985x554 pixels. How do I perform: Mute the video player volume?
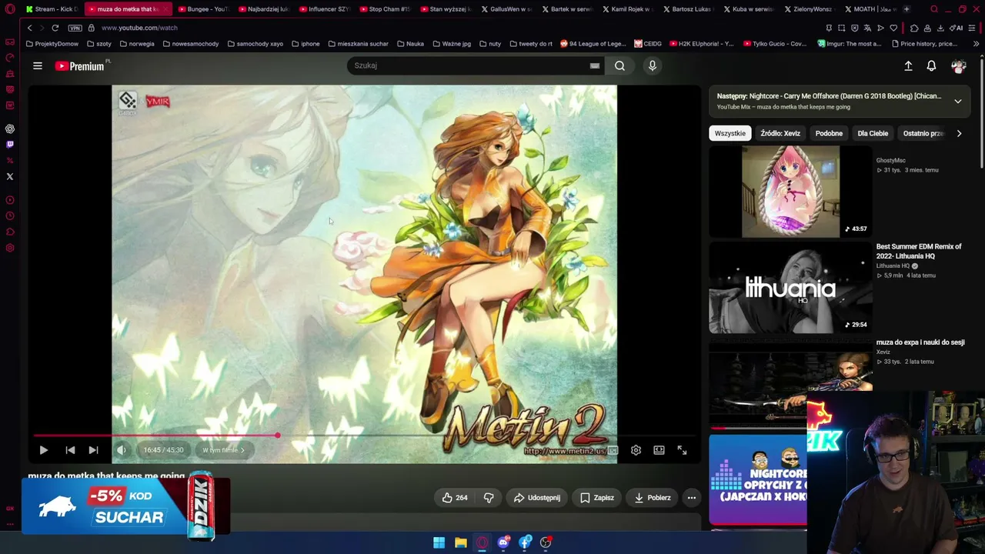tap(121, 450)
